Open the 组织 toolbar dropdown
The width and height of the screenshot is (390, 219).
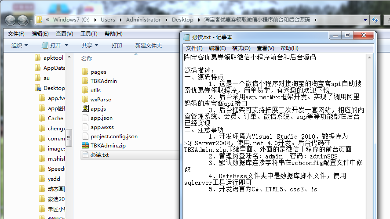[x=19, y=46]
